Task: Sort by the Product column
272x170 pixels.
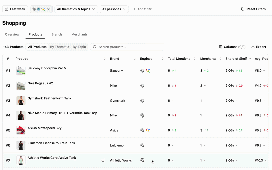Action: pos(105,59)
